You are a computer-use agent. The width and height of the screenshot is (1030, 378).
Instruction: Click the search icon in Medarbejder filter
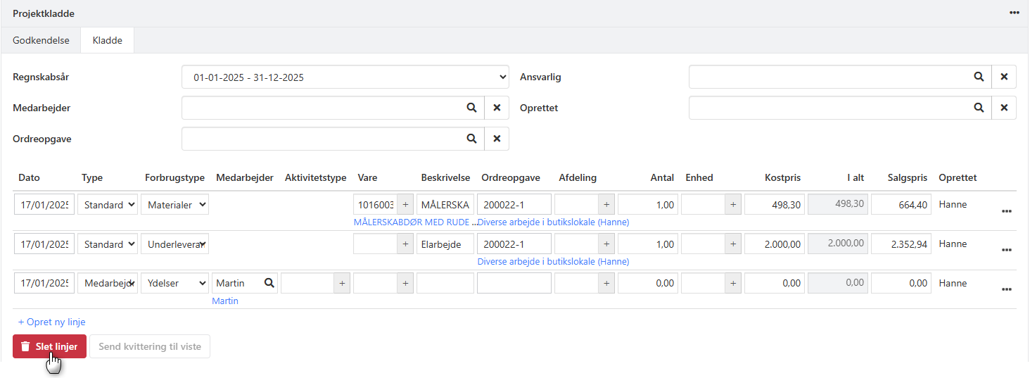coord(471,108)
